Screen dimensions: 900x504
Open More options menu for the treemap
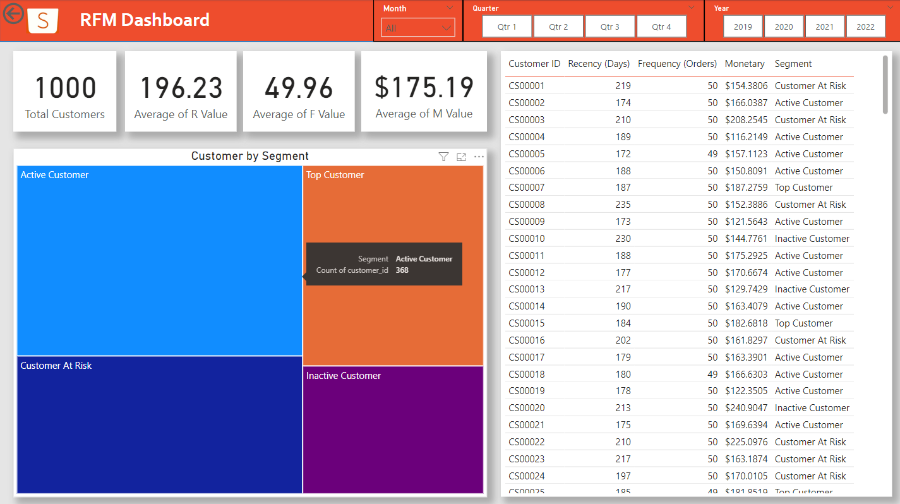478,157
